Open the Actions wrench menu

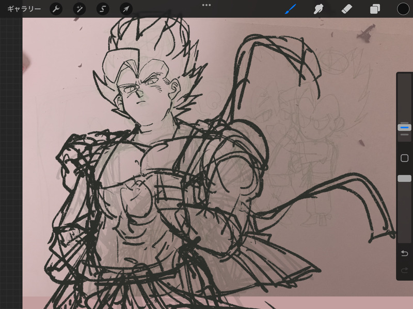point(56,9)
